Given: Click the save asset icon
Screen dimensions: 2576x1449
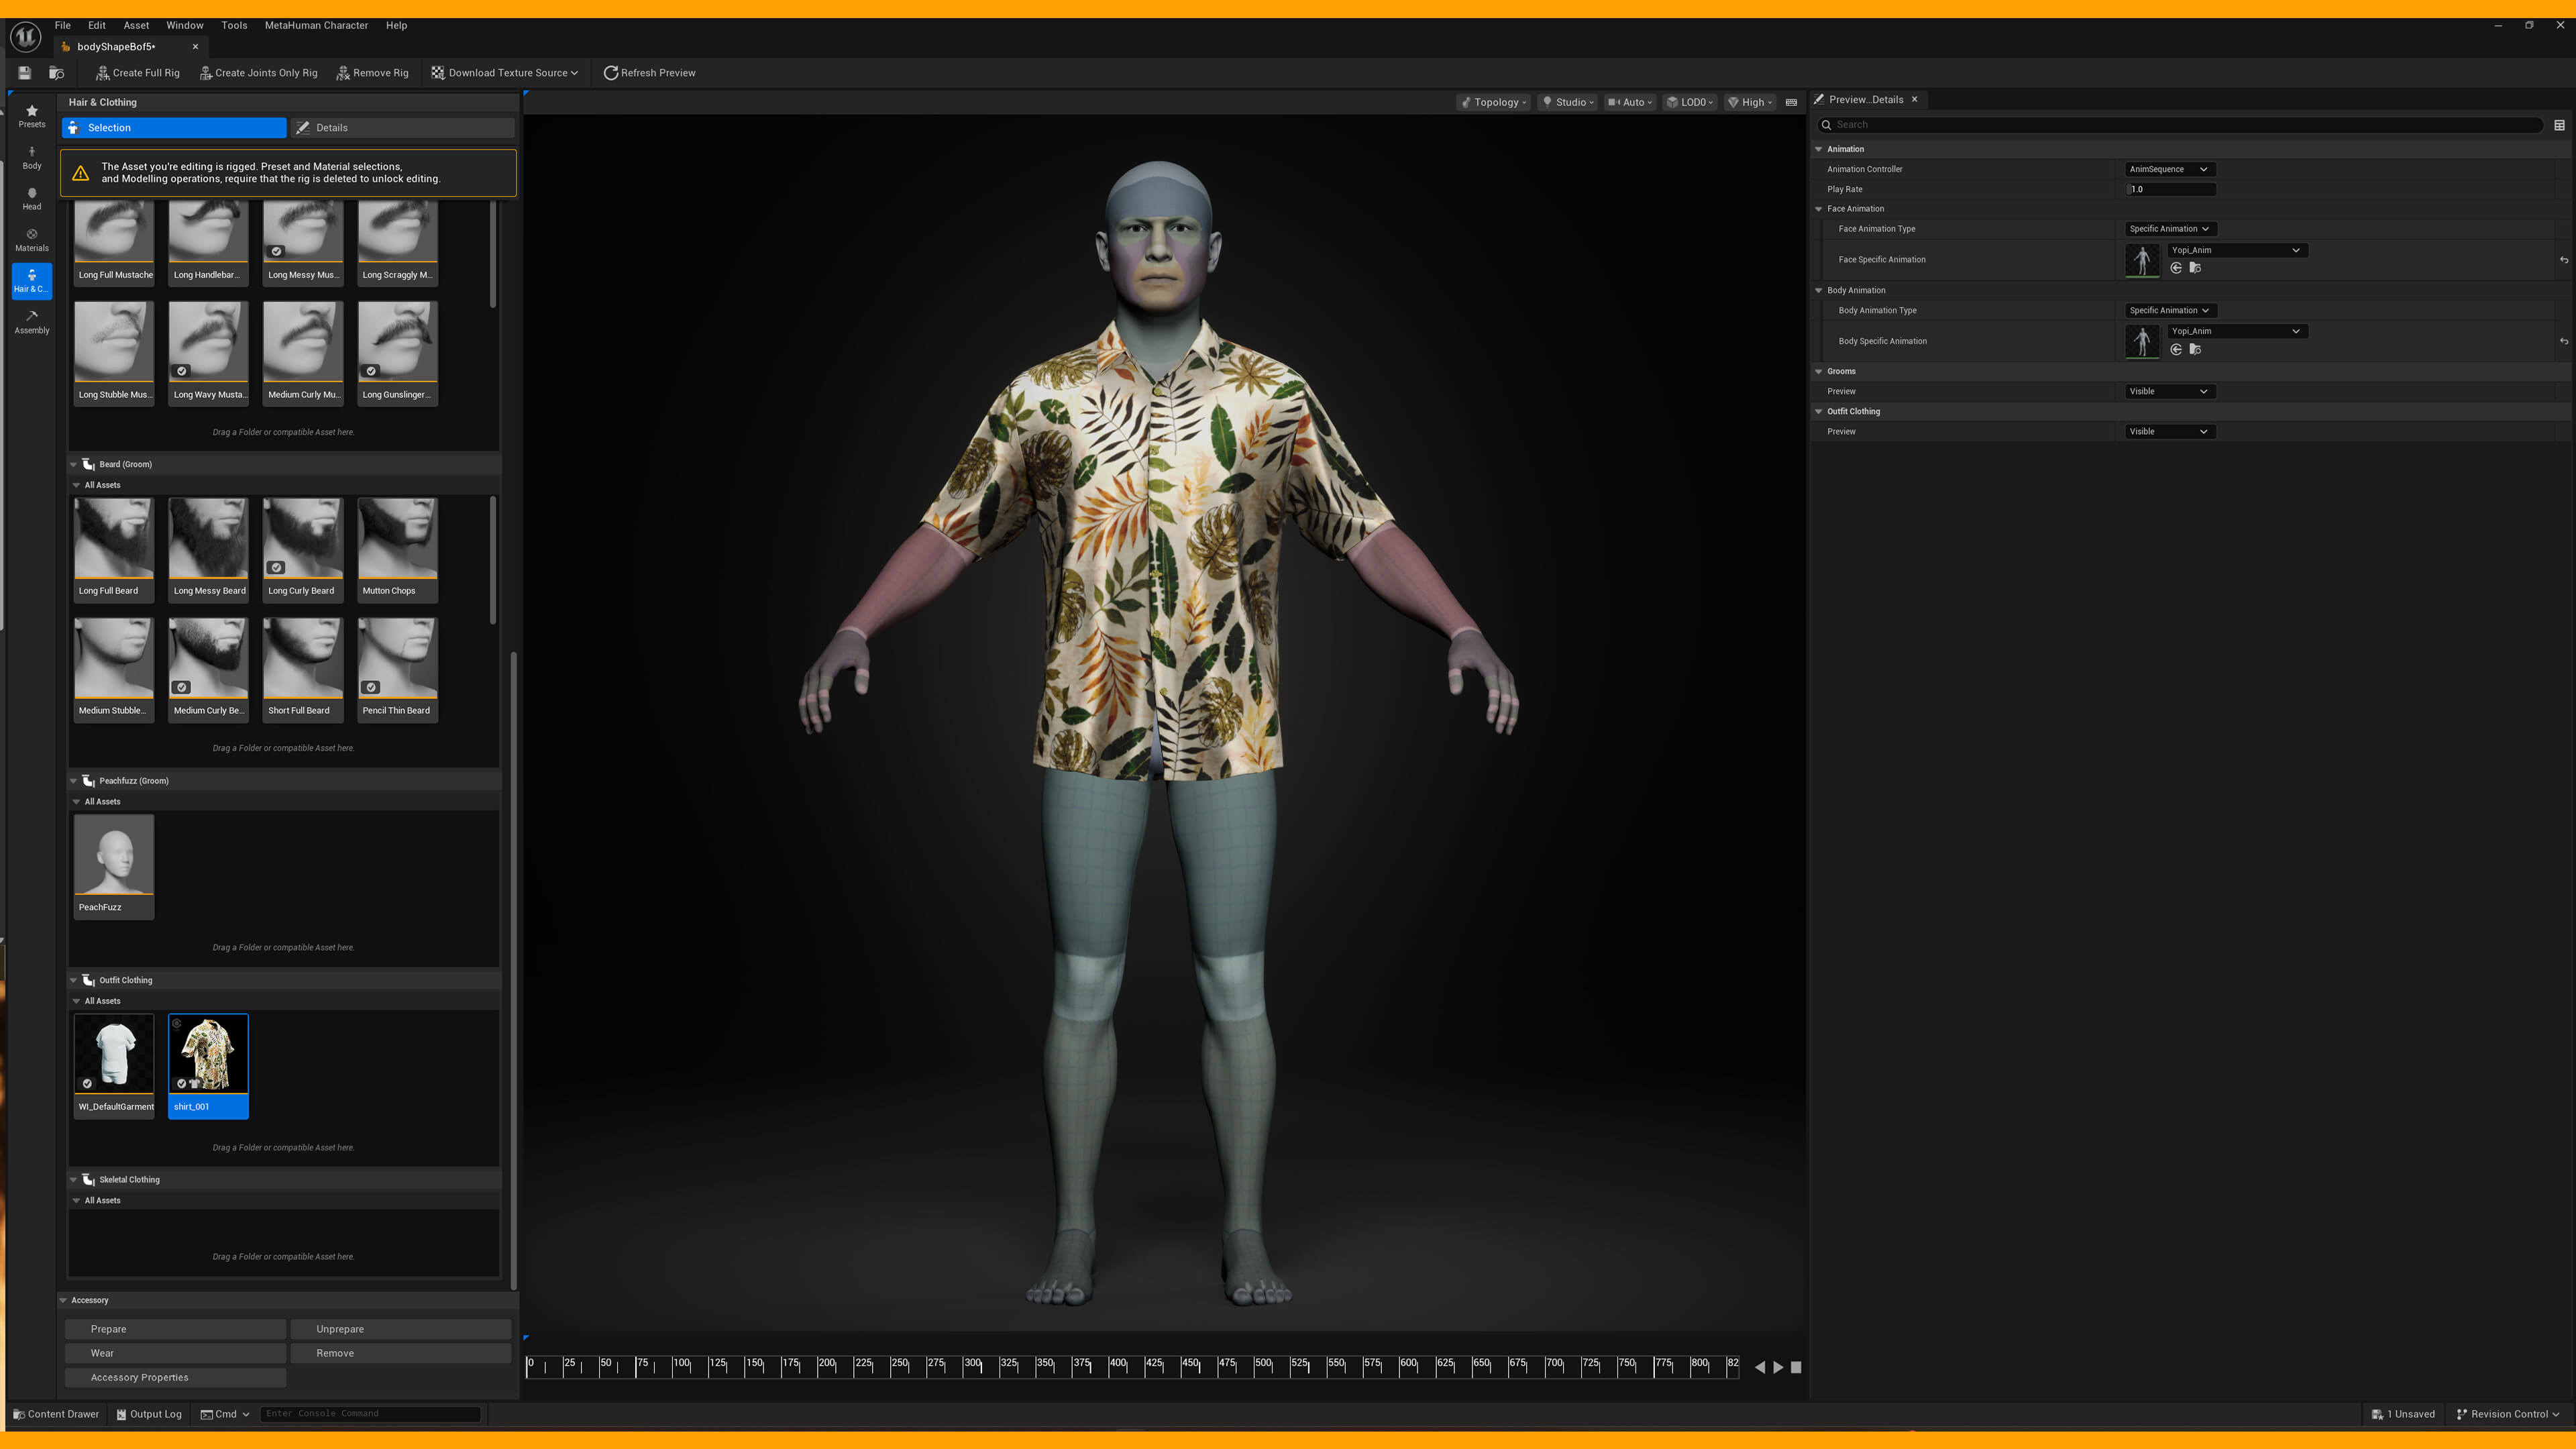Looking at the screenshot, I should [x=25, y=73].
